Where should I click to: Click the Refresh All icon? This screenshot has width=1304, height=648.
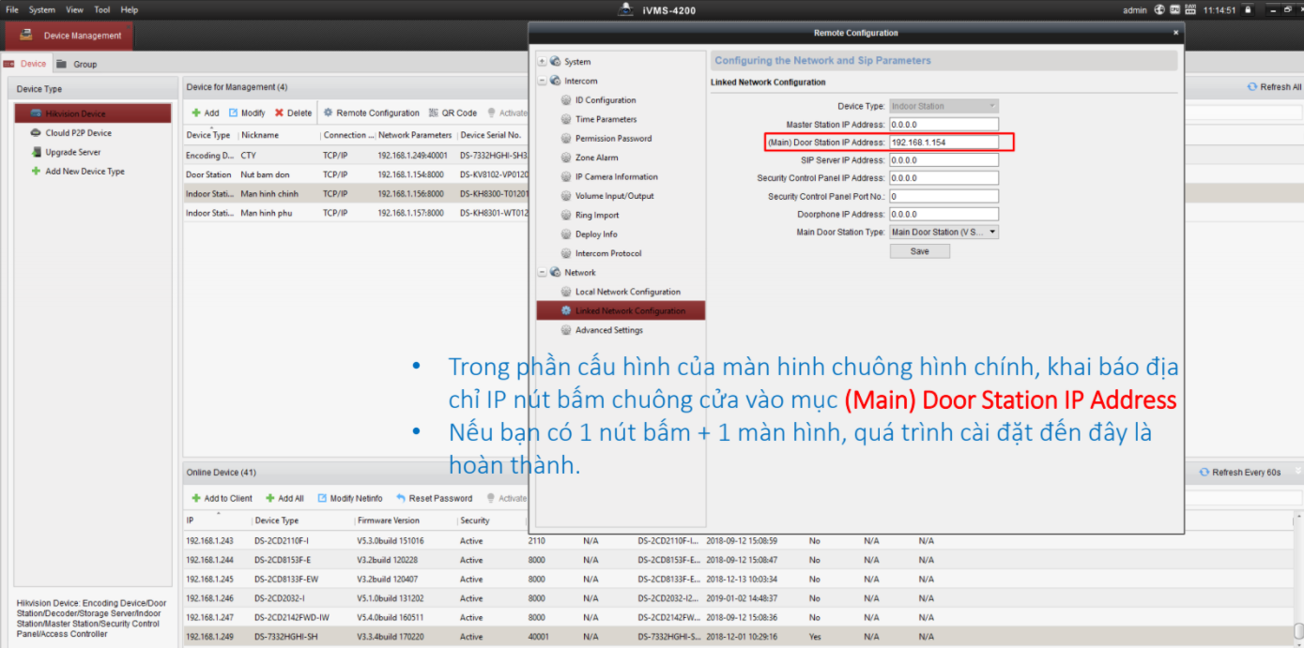coord(1251,87)
